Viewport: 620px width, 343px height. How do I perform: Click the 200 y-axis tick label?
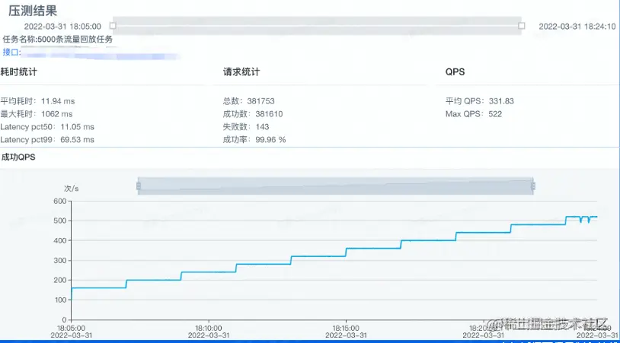point(59,280)
